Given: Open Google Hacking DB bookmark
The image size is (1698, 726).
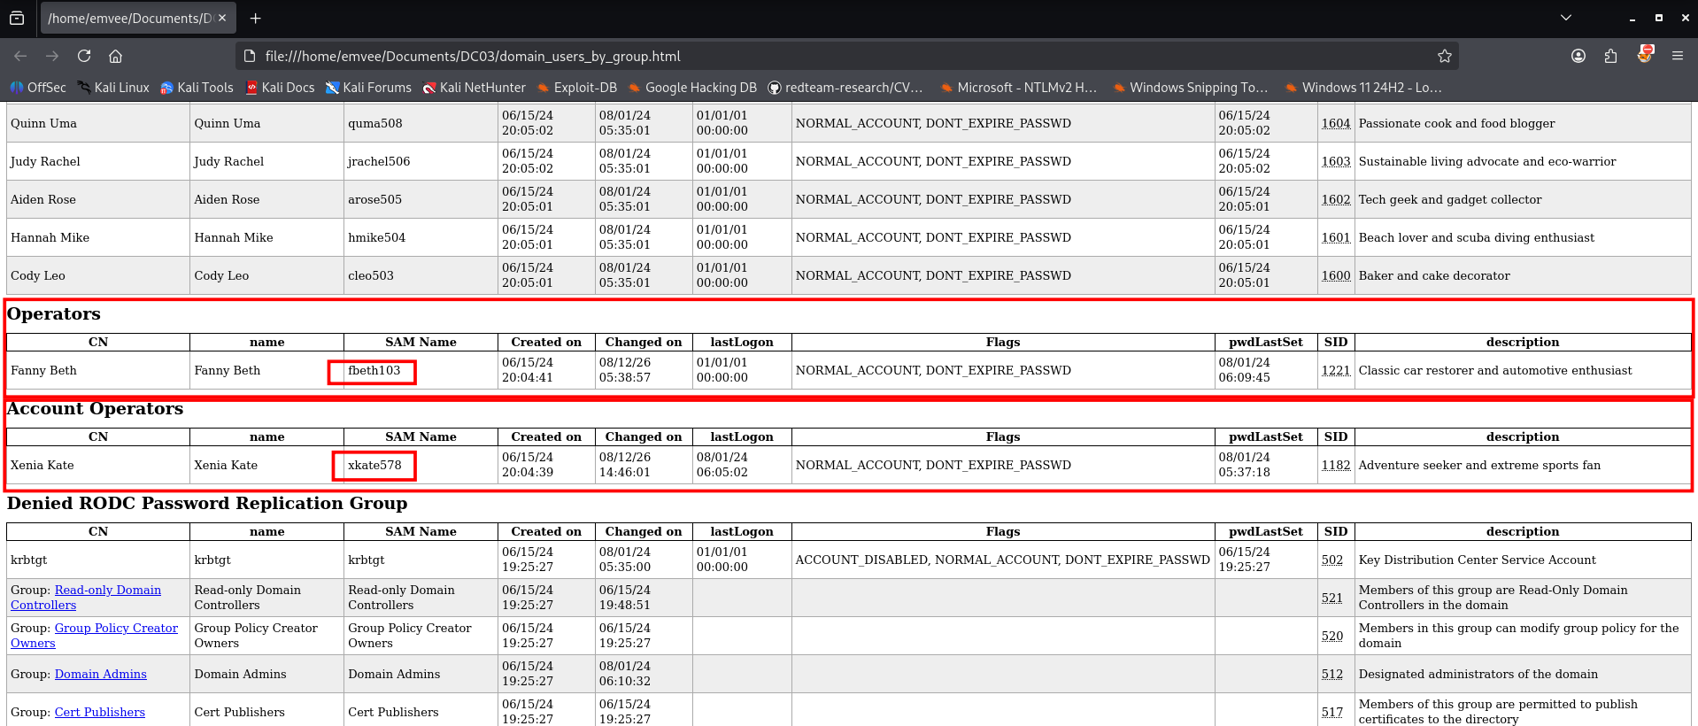Looking at the screenshot, I should coord(693,88).
